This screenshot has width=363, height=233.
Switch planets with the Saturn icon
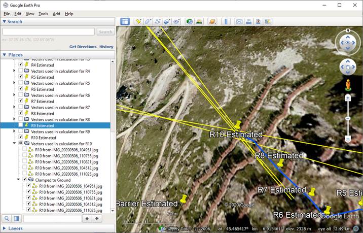pyautogui.click(x=212, y=21)
